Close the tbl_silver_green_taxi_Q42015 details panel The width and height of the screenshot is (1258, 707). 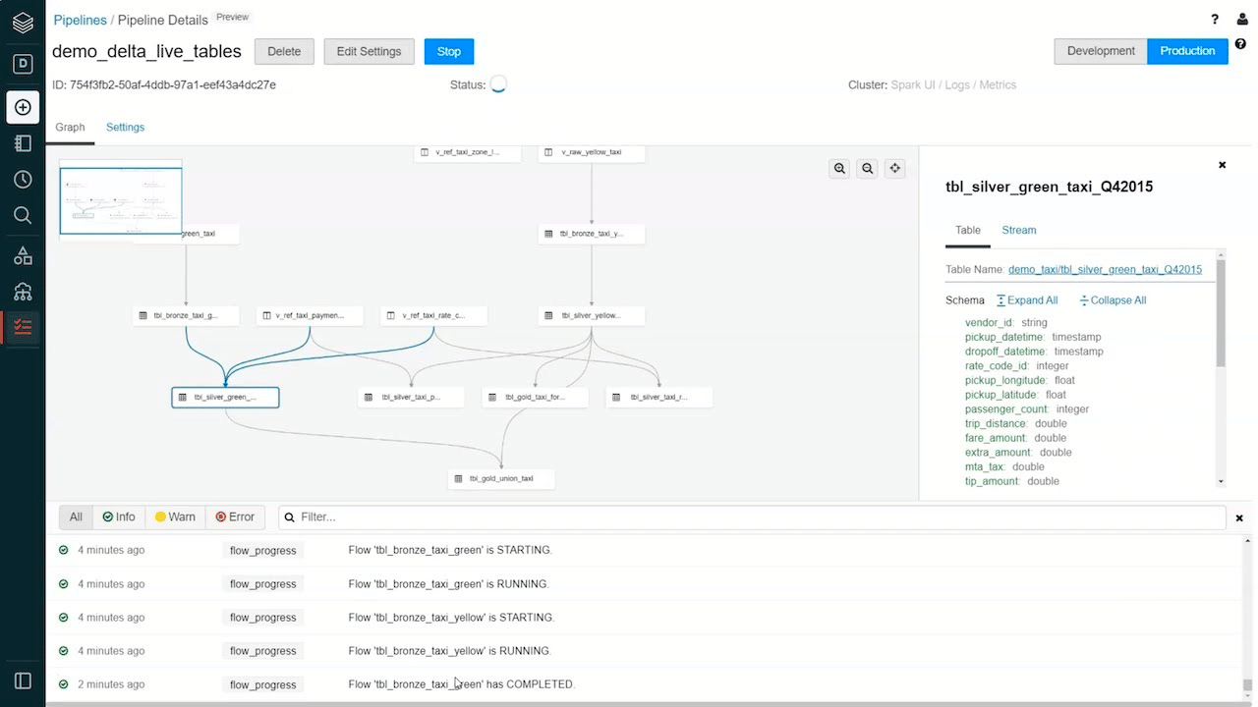(1222, 165)
